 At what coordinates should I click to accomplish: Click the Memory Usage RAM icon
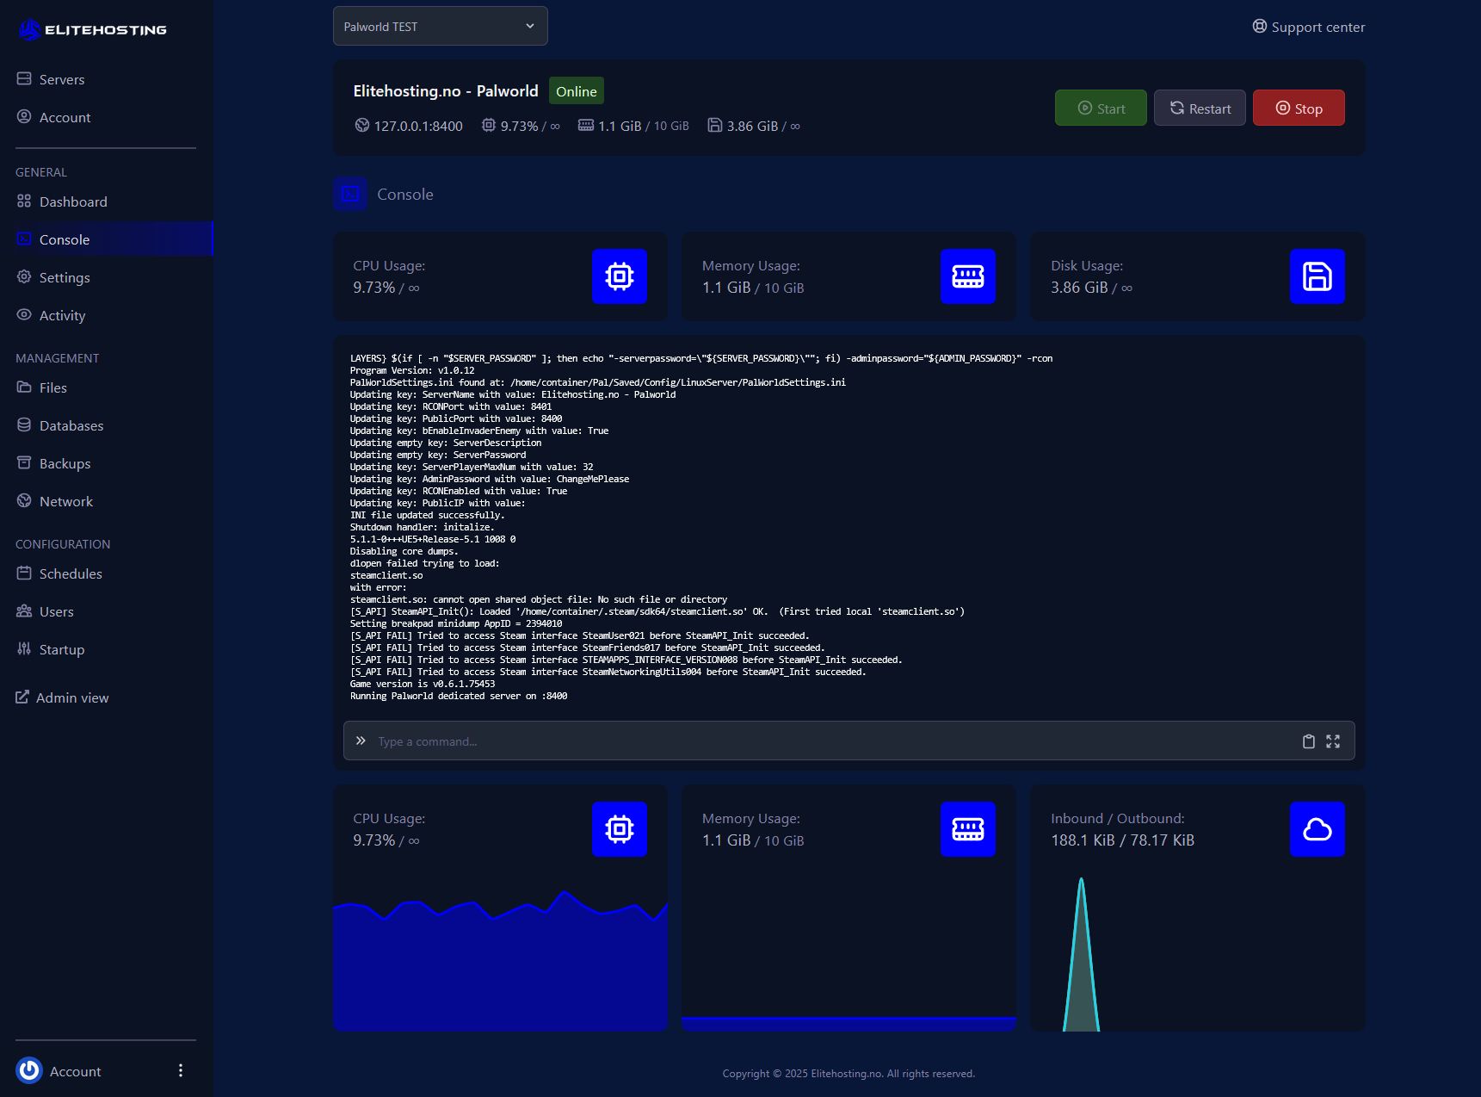pyautogui.click(x=967, y=276)
